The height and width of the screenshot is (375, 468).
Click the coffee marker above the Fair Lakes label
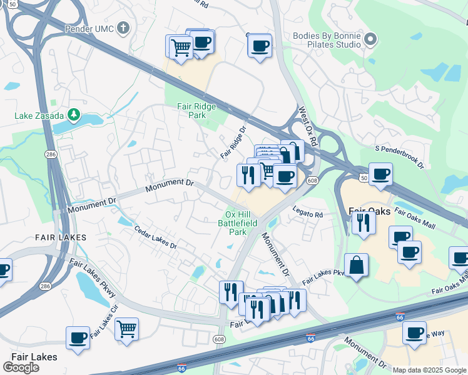(x=78, y=339)
